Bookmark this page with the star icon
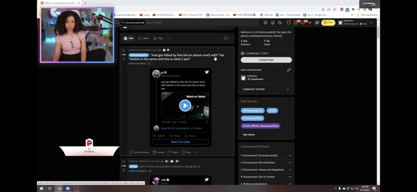The height and width of the screenshot is (192, 417). click(x=334, y=10)
